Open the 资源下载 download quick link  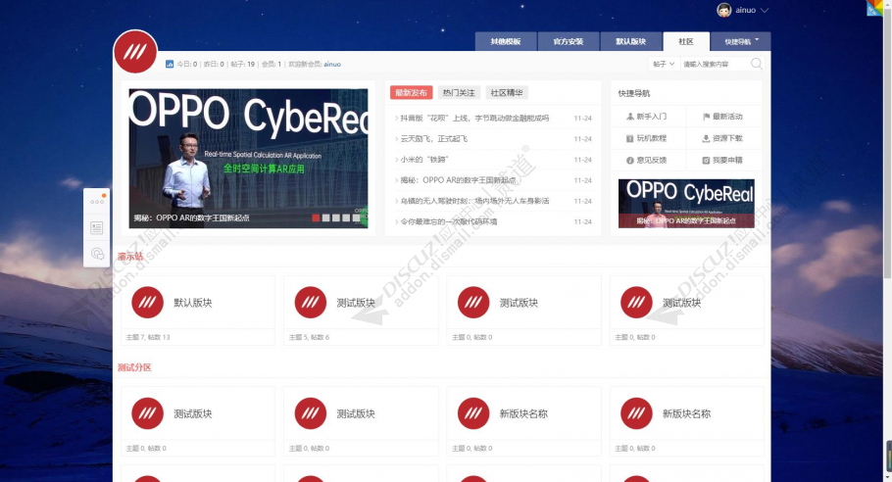point(722,138)
